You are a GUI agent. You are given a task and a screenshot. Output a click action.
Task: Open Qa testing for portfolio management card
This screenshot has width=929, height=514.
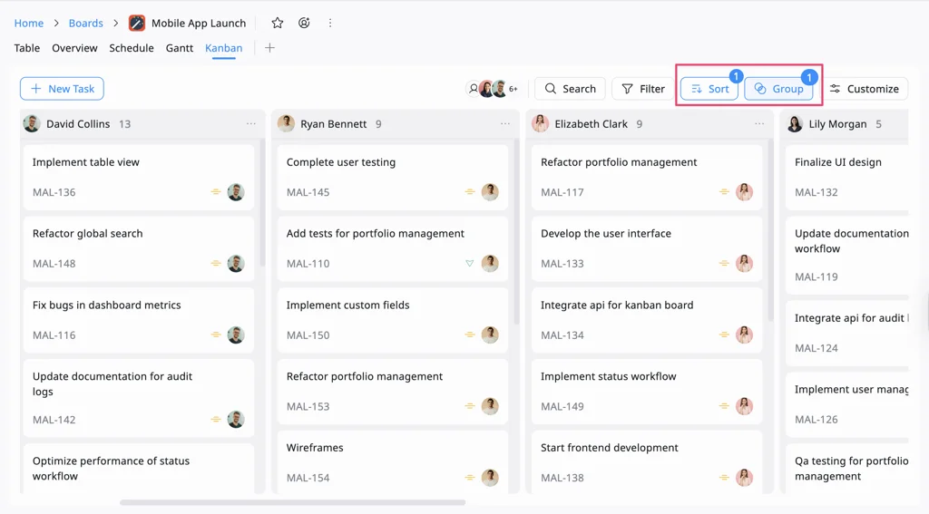847,469
